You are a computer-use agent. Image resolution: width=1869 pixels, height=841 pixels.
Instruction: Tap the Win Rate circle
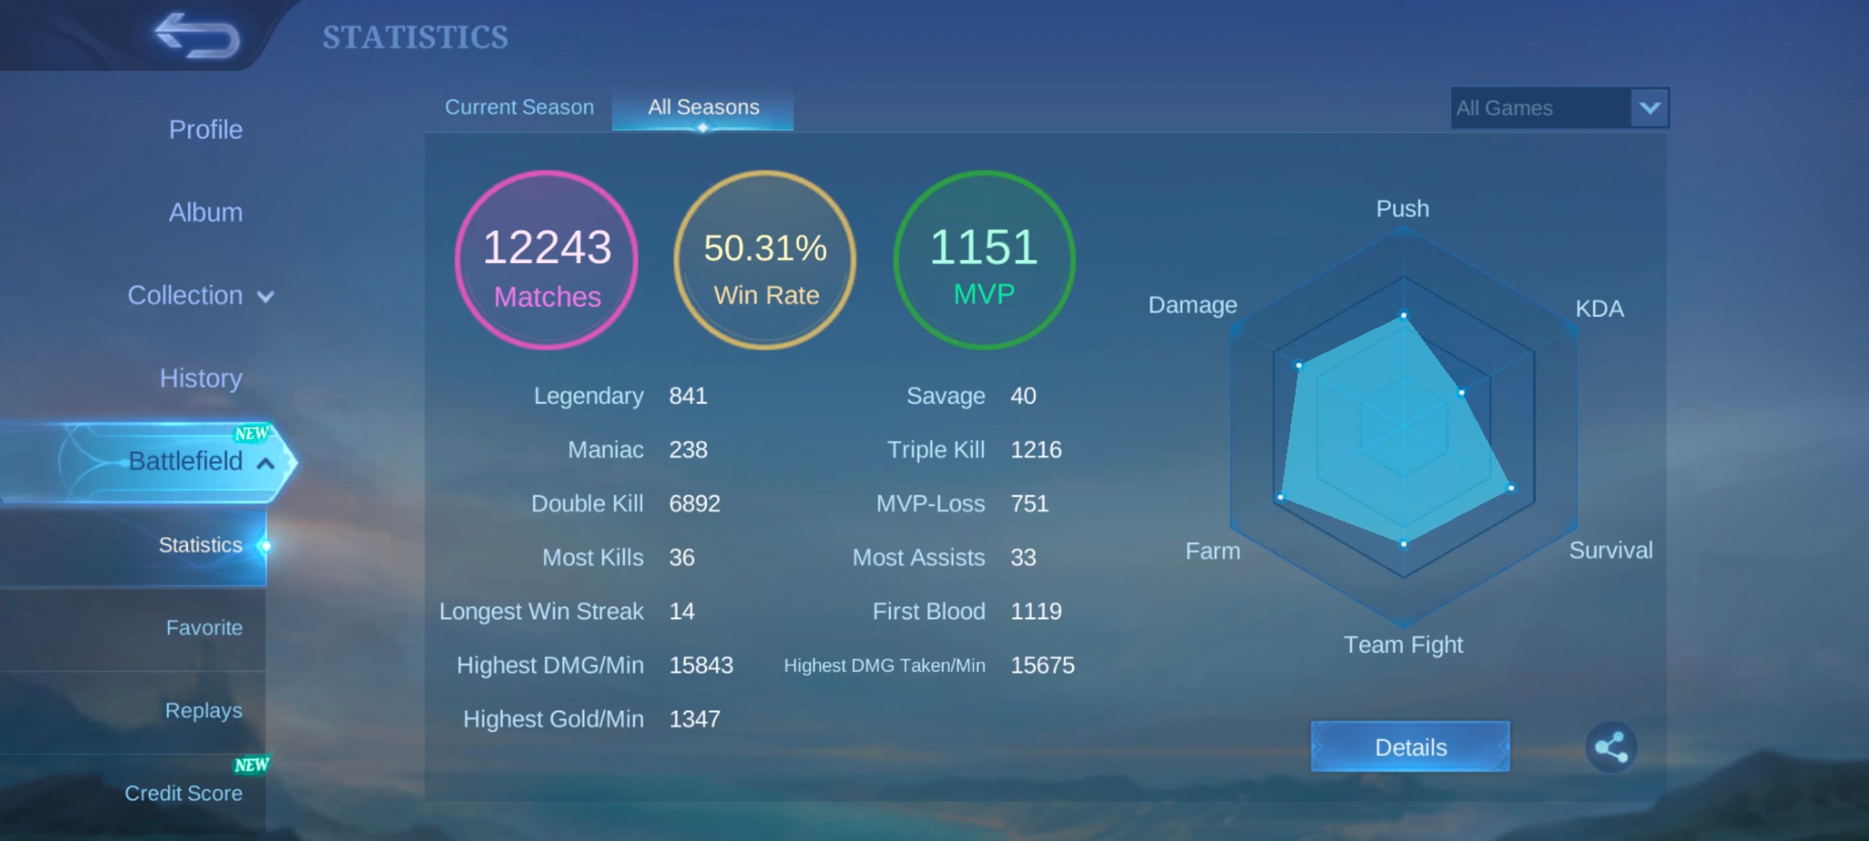point(765,260)
